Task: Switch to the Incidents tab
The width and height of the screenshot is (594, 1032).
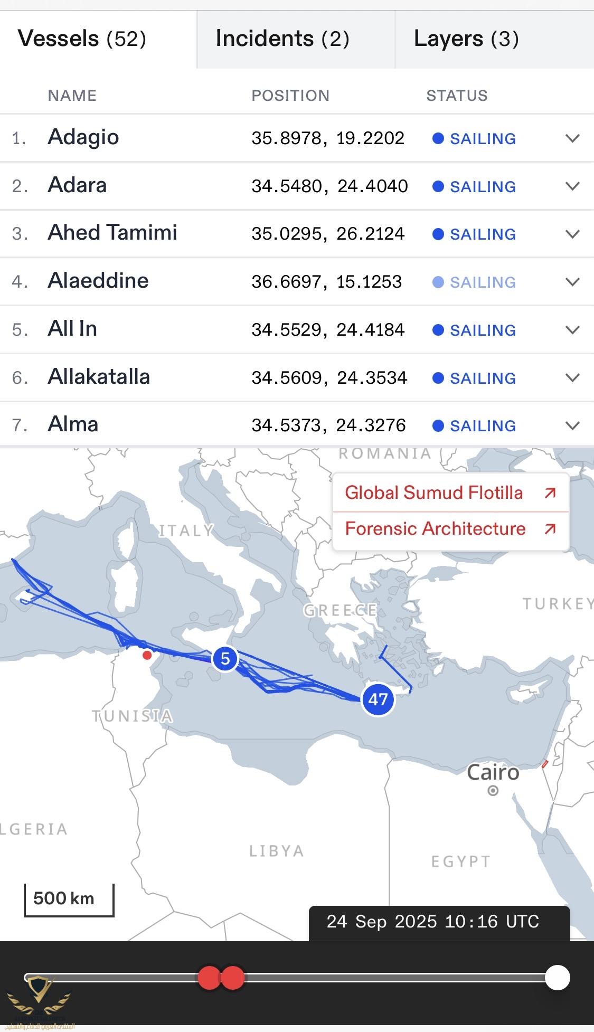Action: coord(282,39)
